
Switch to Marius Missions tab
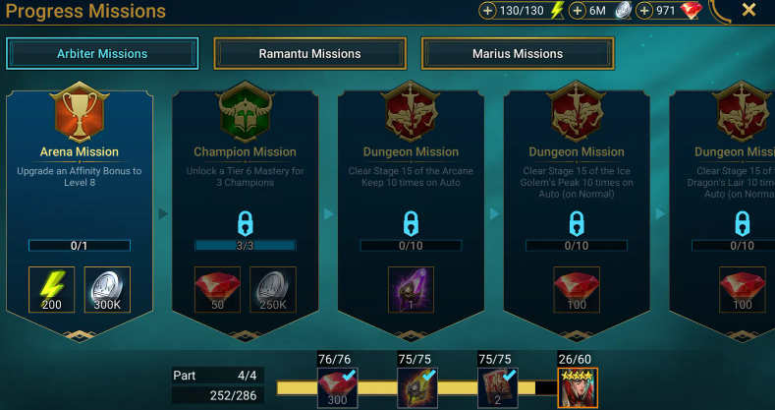pyautogui.click(x=518, y=53)
